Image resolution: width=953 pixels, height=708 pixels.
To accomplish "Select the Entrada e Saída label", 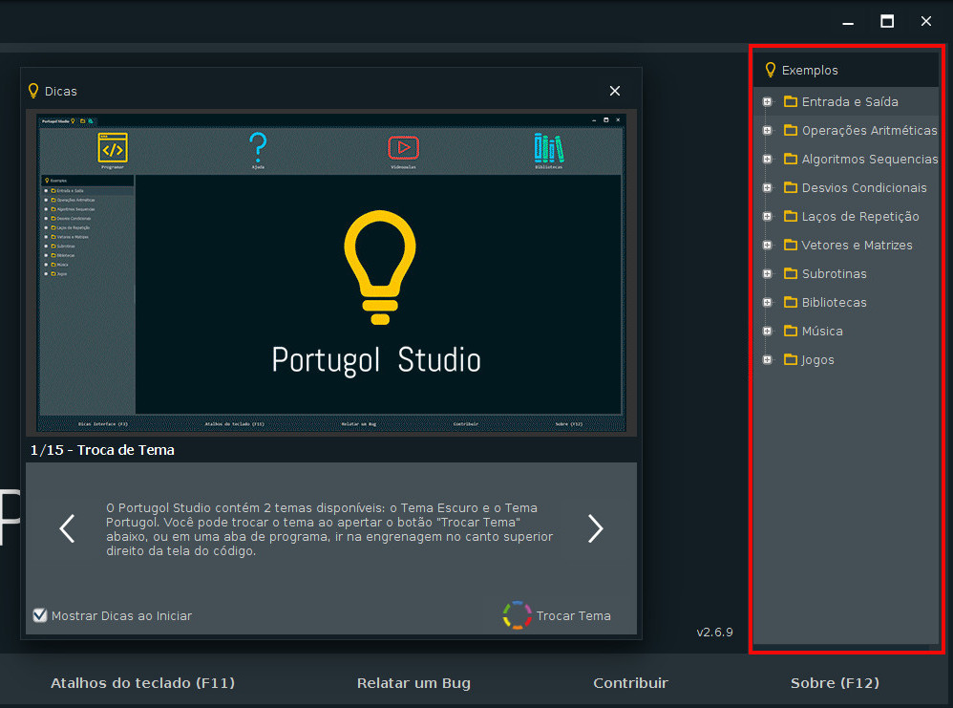I will (850, 101).
